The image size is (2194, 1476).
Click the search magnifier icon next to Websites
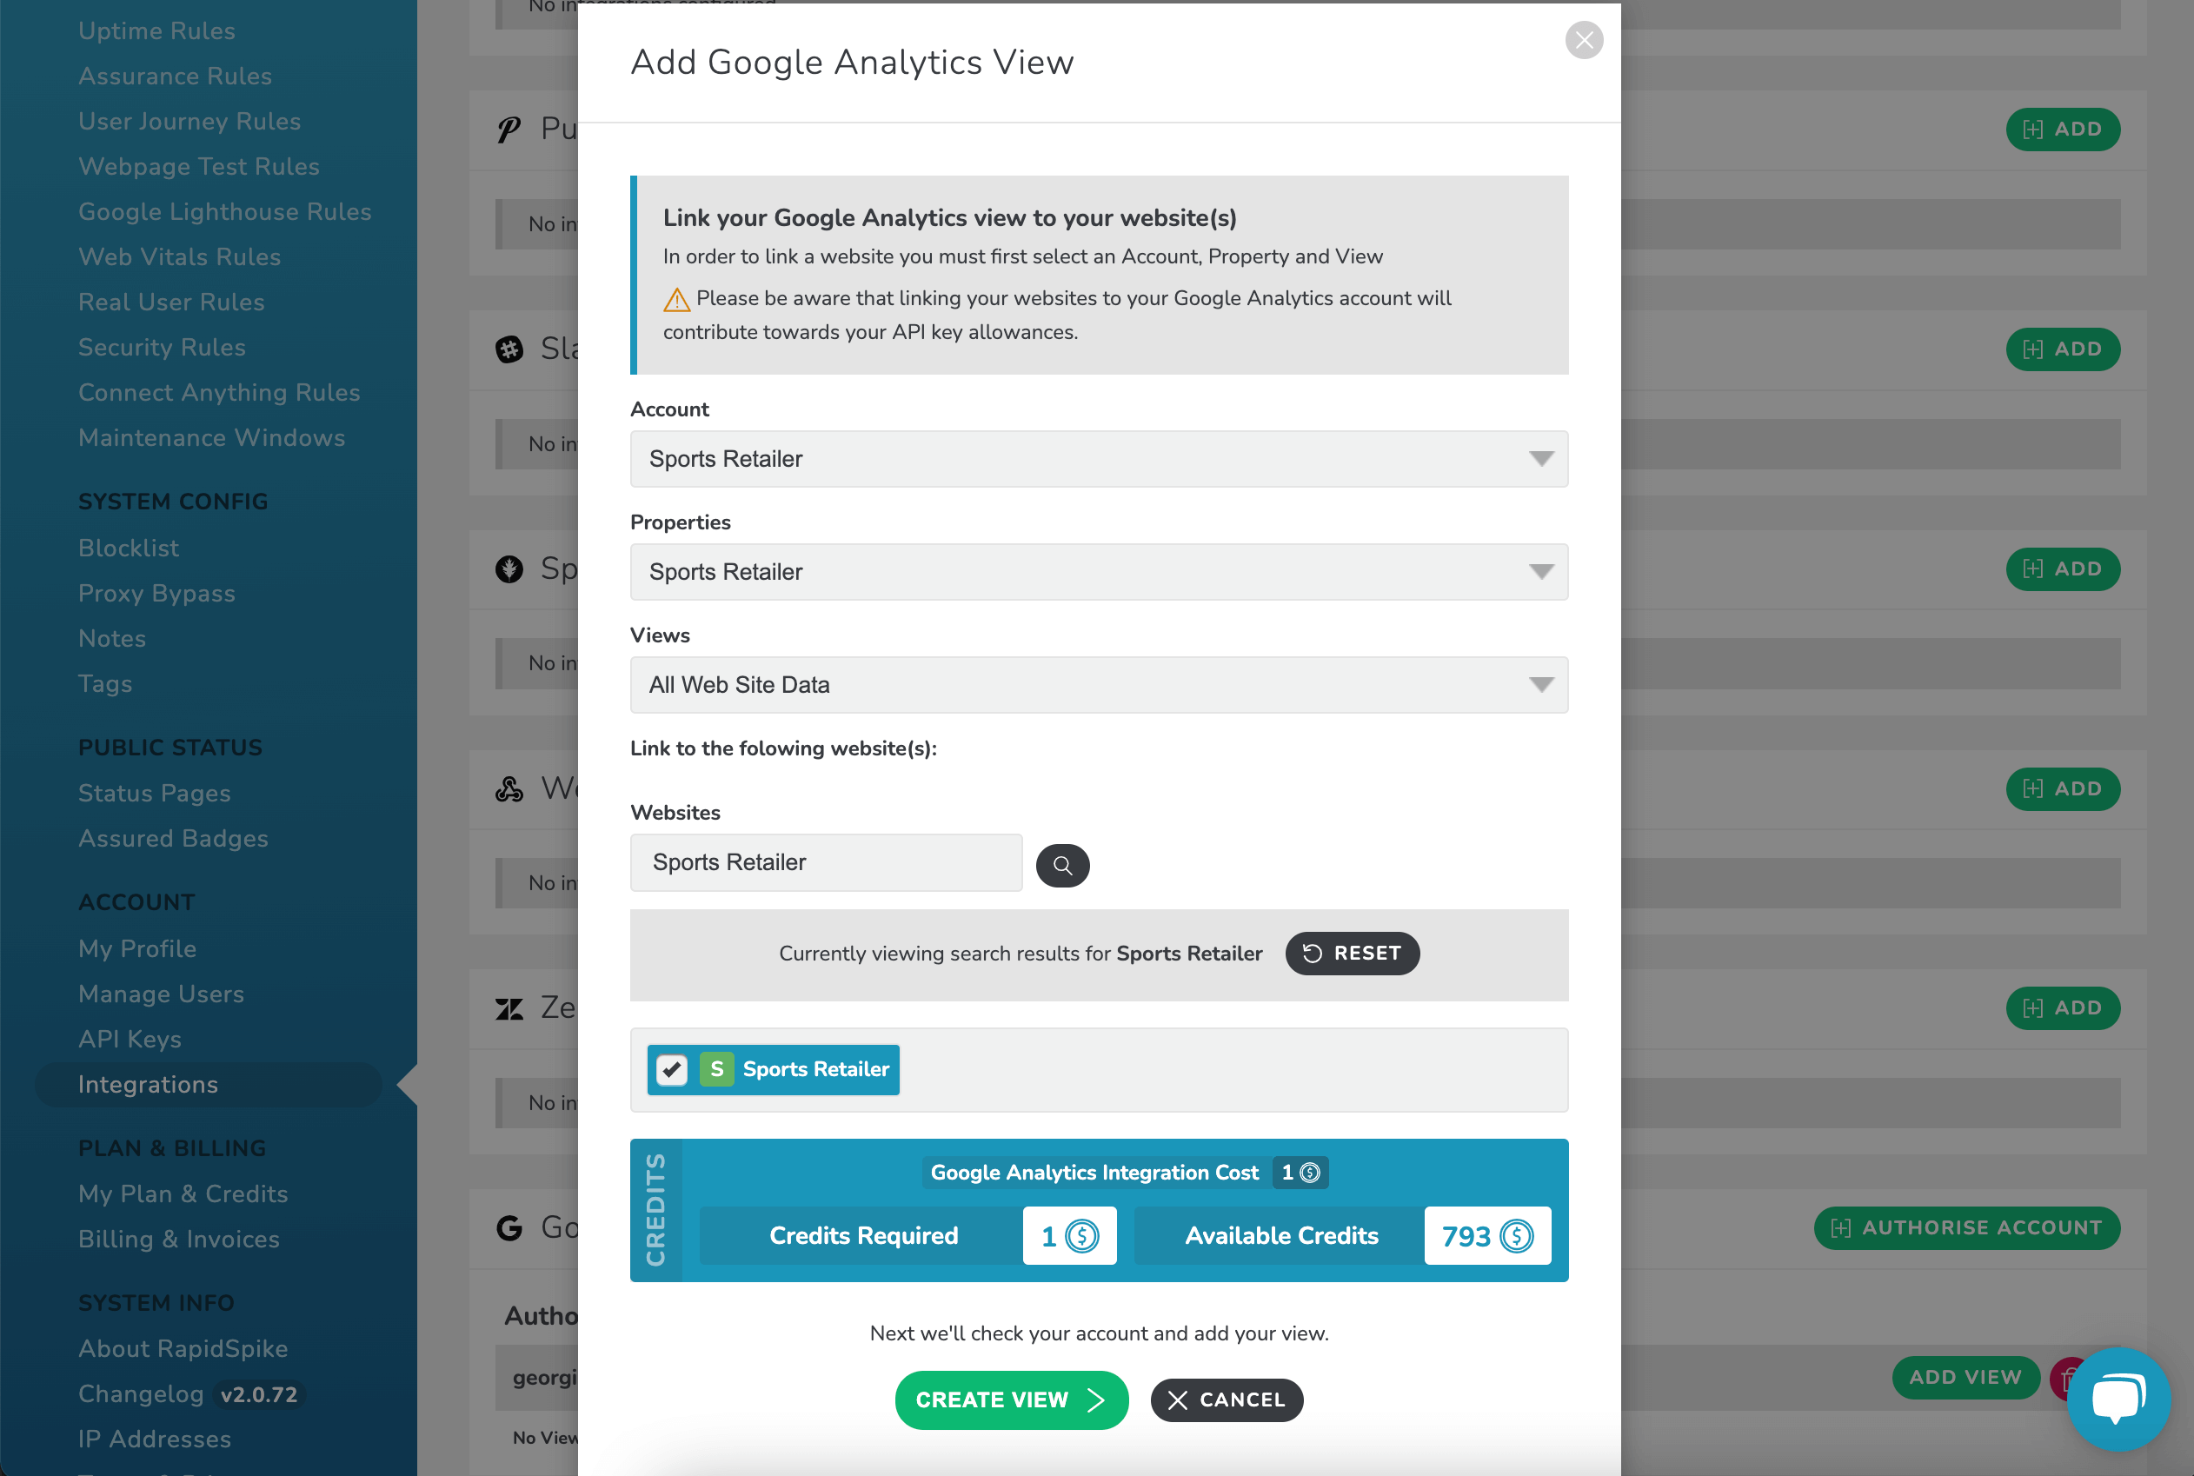click(x=1062, y=865)
